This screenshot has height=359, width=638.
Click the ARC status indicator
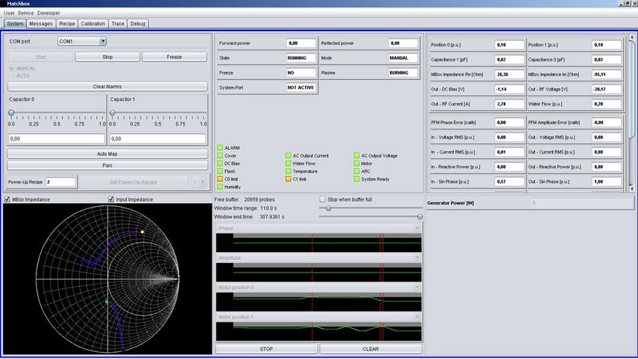[357, 171]
